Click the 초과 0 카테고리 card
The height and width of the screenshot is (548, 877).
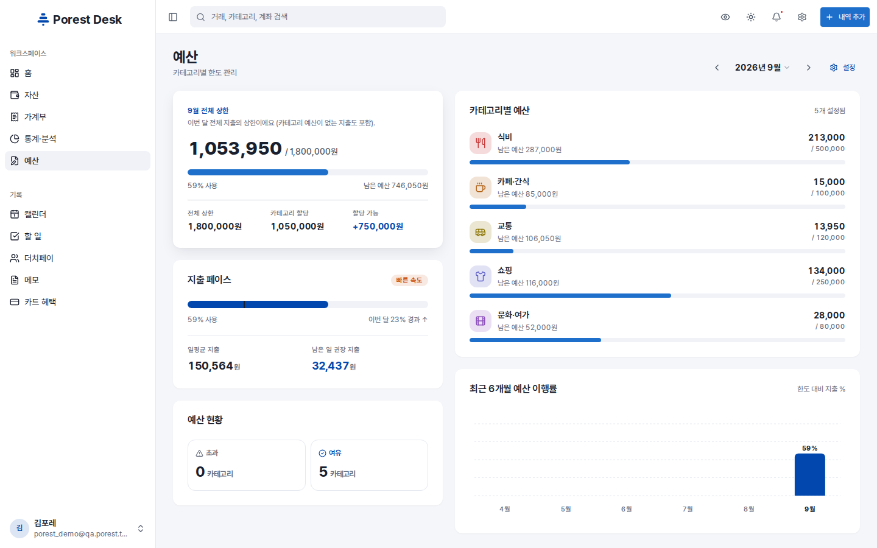[x=247, y=465]
